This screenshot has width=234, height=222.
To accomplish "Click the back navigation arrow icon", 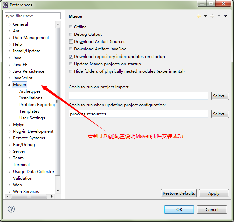I will tap(199, 16).
